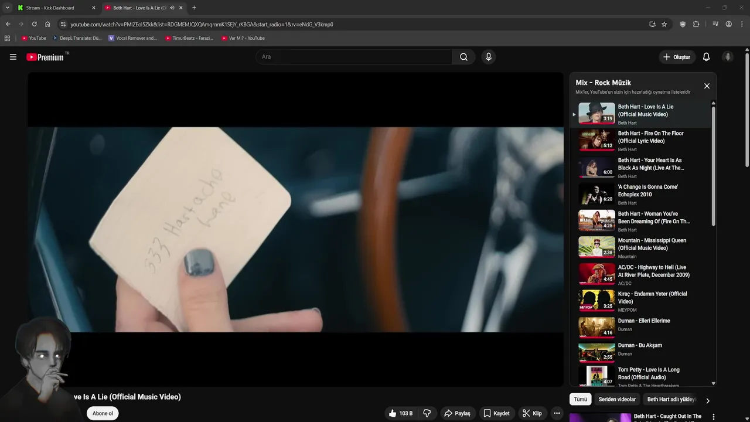
Task: Open browser profile icon in toolbar
Action: tap(728, 24)
